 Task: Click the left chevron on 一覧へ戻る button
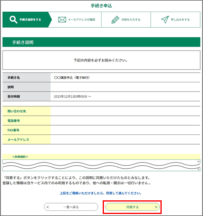point(48,207)
